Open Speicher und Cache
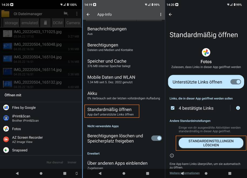This screenshot has width=247, height=178. click(124, 63)
